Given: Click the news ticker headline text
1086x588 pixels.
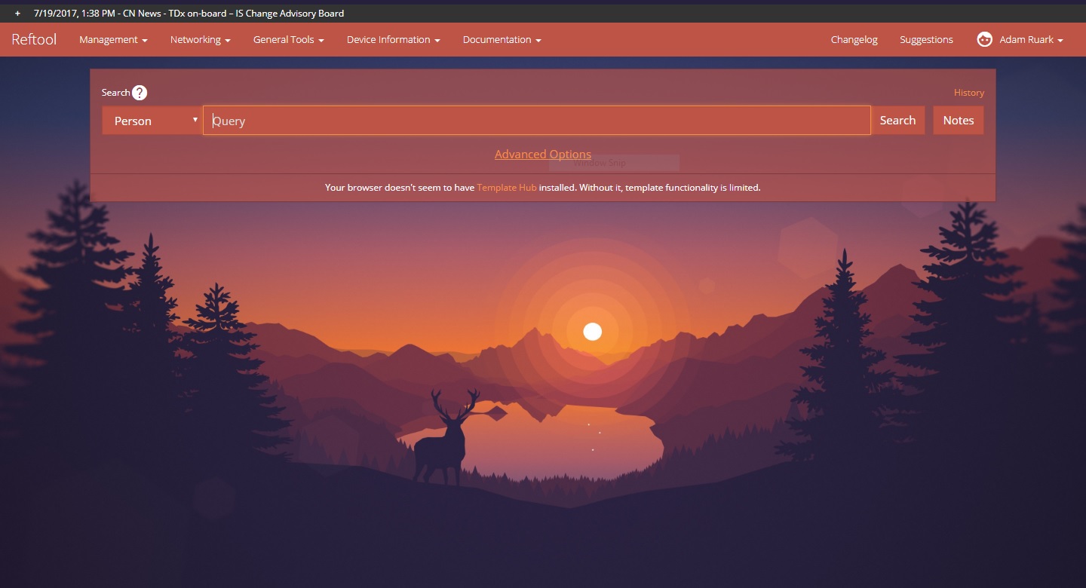Looking at the screenshot, I should pos(189,14).
